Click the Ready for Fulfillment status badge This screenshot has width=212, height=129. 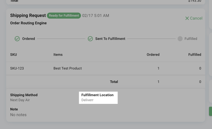(64, 15)
